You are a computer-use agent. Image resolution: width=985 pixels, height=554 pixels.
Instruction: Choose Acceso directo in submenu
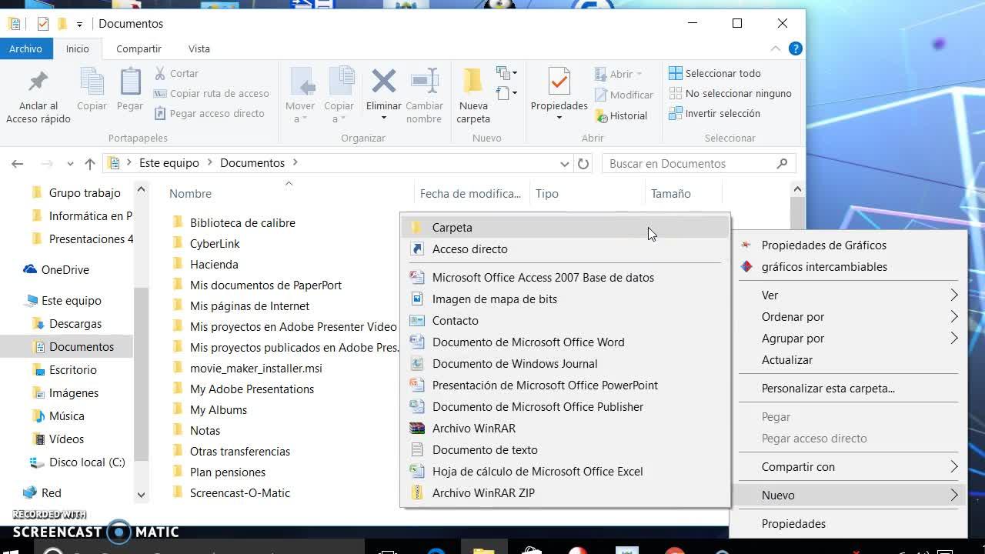[565, 249]
